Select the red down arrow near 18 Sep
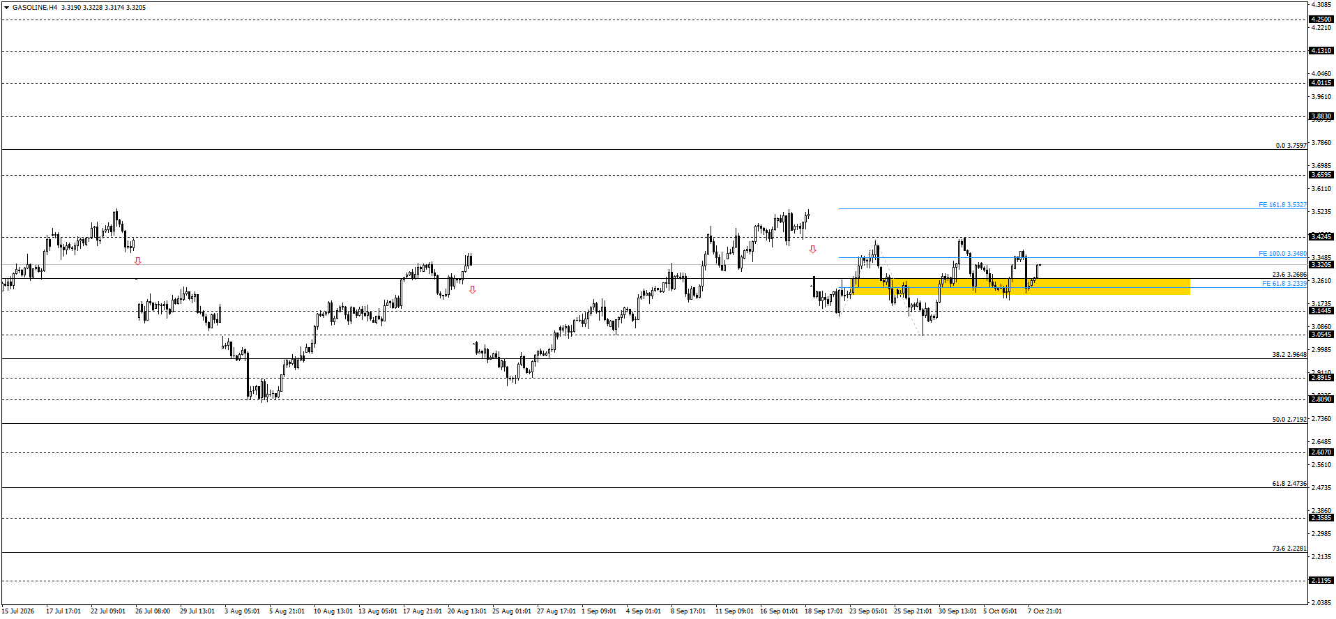1336x619 pixels. point(812,250)
